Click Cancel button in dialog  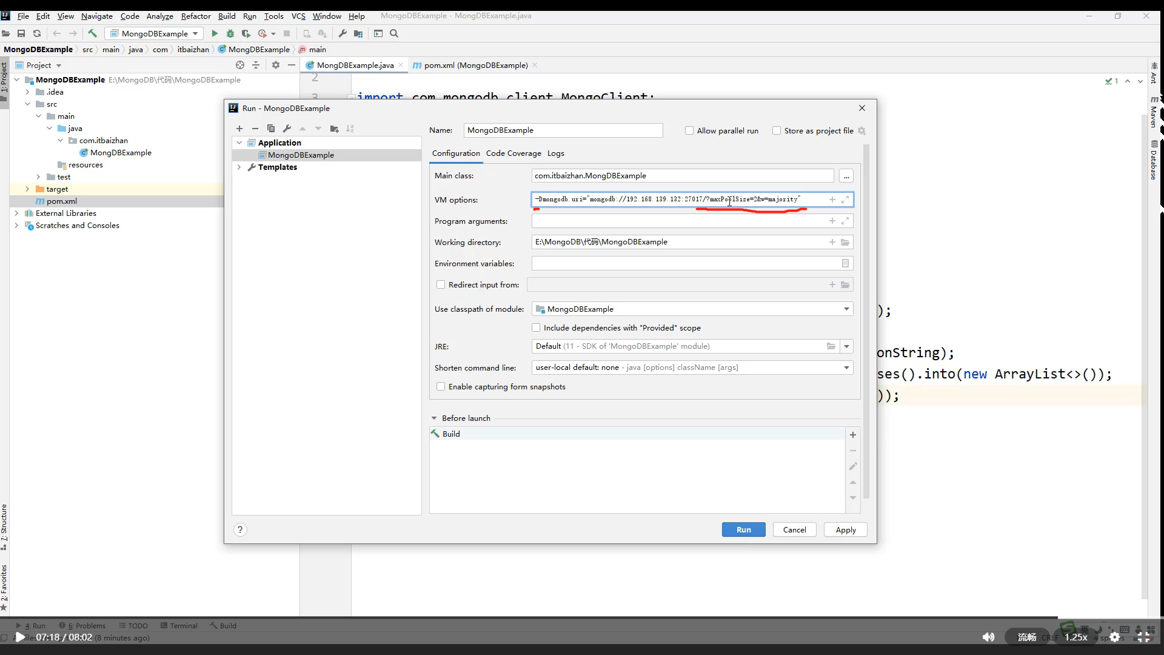794,529
